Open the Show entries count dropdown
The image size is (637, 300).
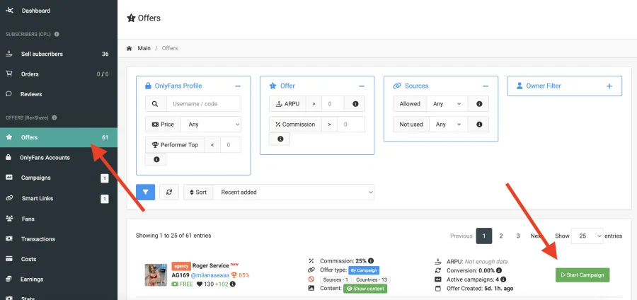point(587,236)
